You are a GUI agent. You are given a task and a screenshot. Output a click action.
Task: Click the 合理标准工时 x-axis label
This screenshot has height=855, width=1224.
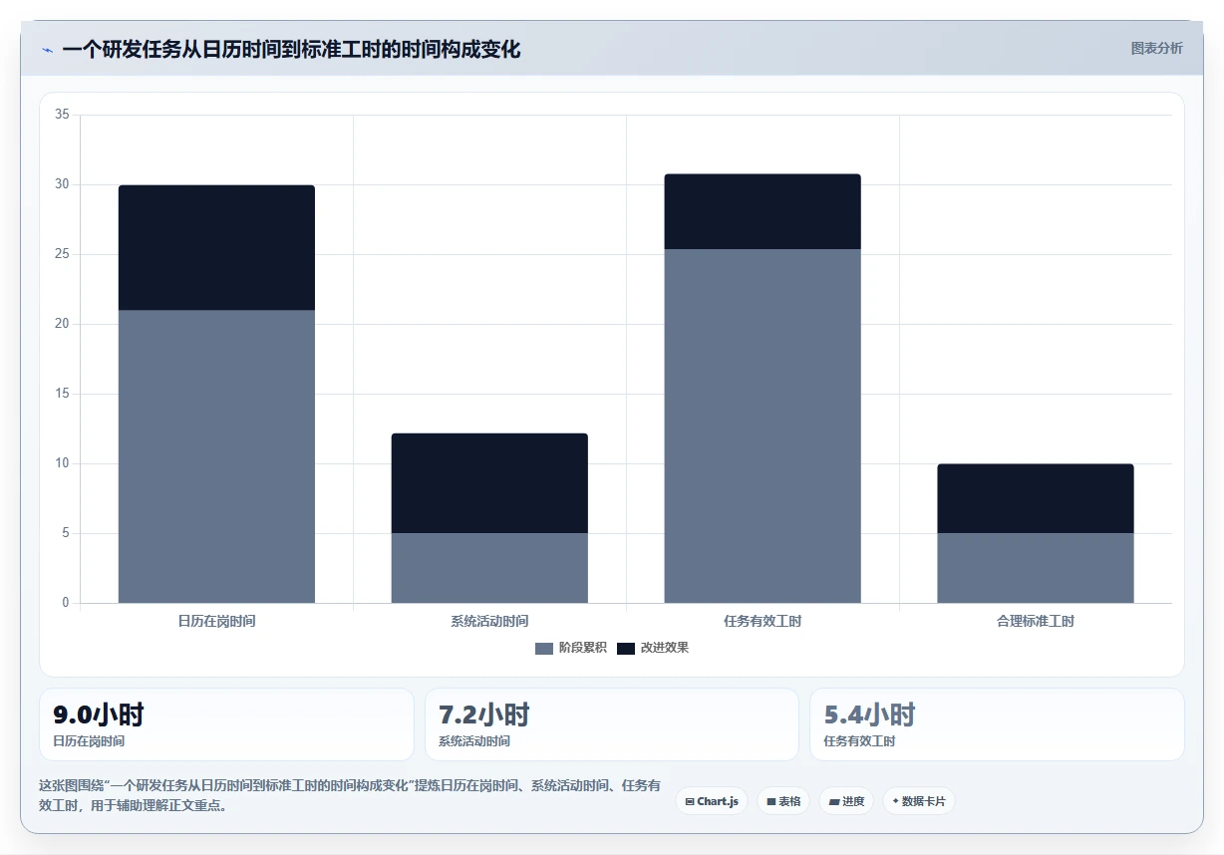(x=1036, y=621)
